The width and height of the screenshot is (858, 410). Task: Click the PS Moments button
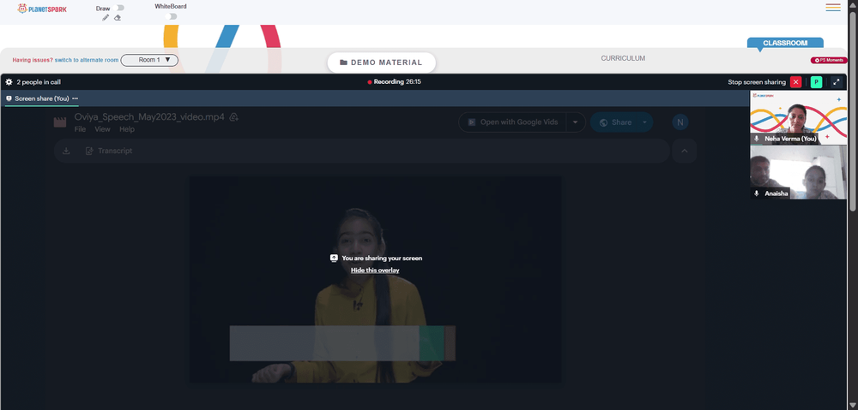tap(829, 60)
